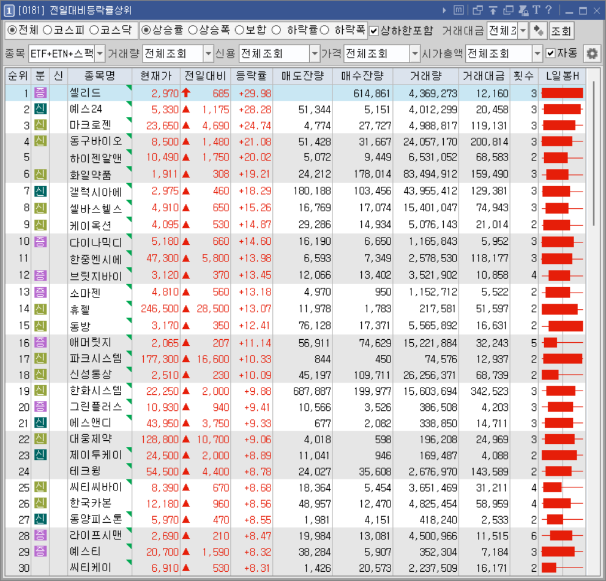Click the 증 badge in the 라이프시맨 row
The width and height of the screenshot is (606, 581).
[x=40, y=535]
